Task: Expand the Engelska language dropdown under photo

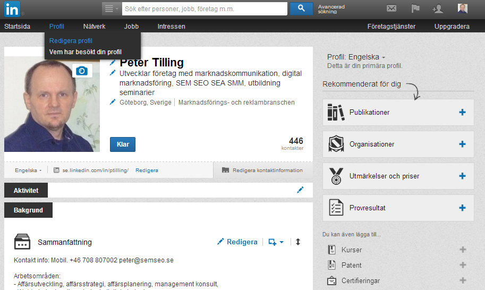Action: pyautogui.click(x=28, y=170)
